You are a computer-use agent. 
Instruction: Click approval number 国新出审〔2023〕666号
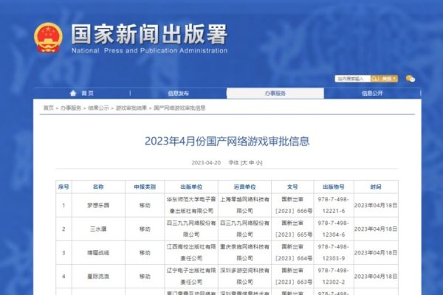[x=292, y=205]
